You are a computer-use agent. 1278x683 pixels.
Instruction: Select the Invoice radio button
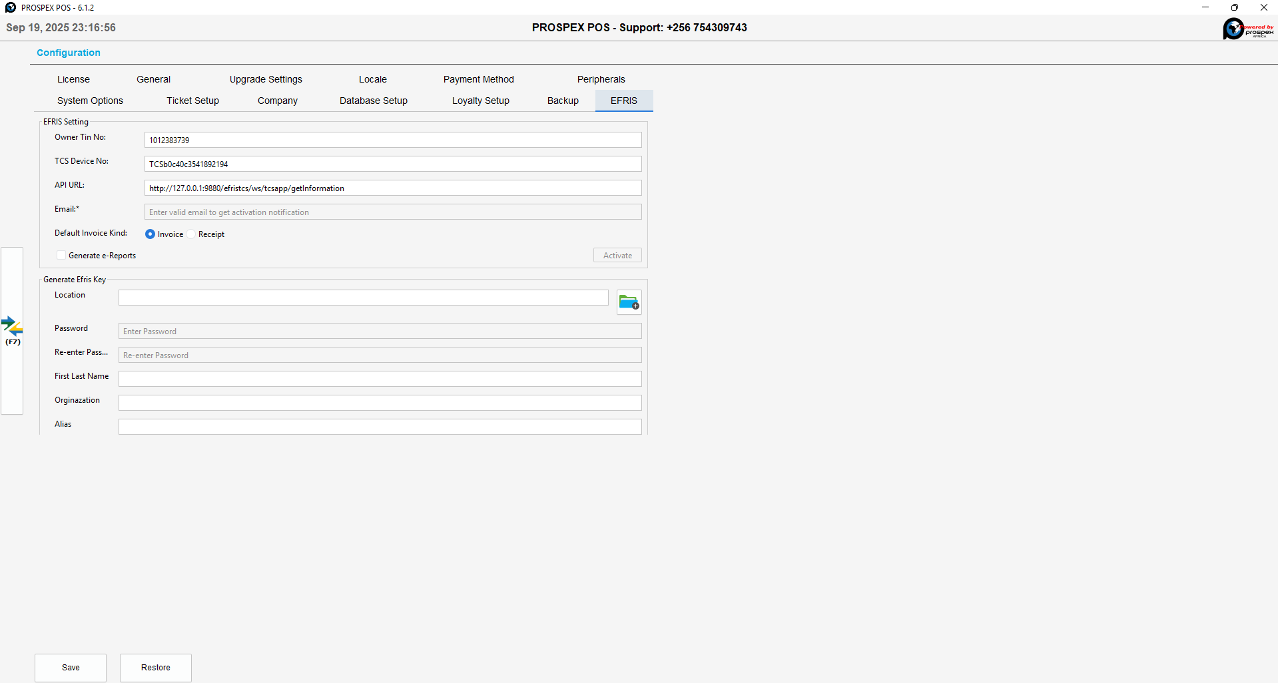click(x=151, y=234)
